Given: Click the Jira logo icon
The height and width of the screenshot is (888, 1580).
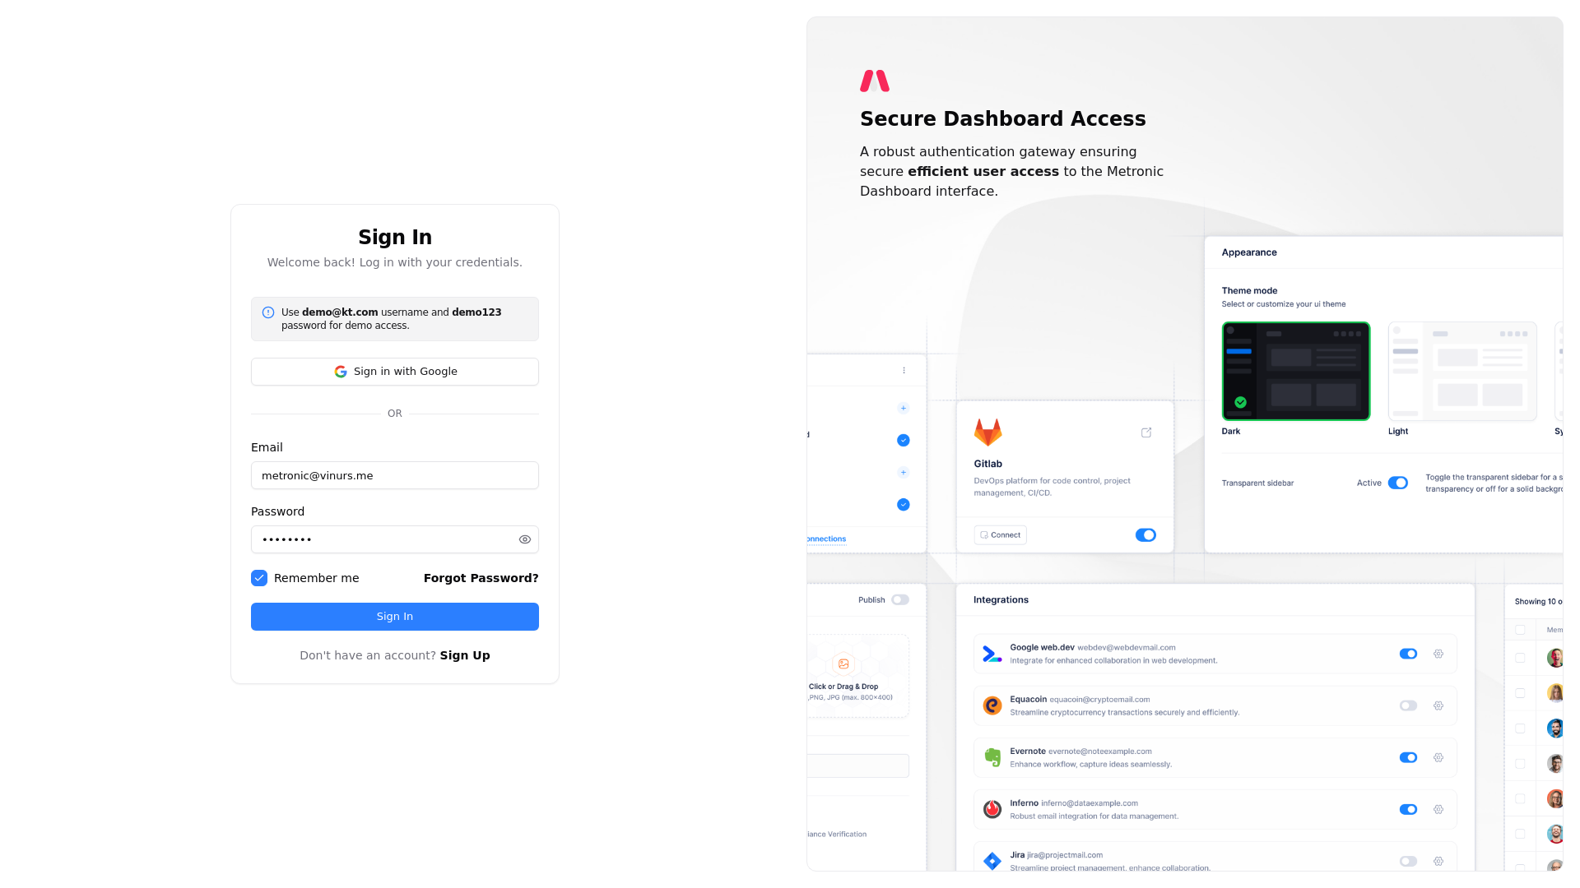Looking at the screenshot, I should coord(992,861).
